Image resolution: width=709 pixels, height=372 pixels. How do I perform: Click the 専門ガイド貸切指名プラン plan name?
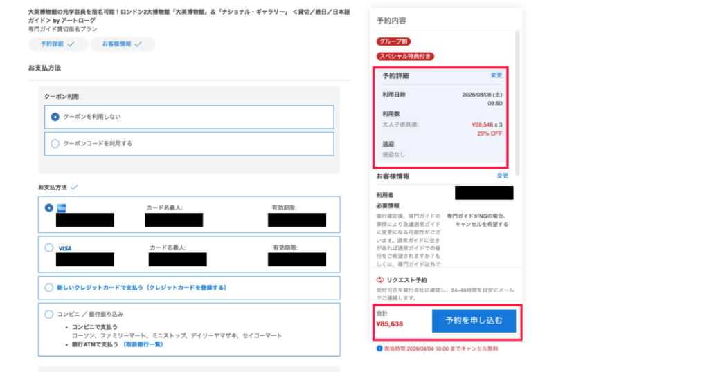pos(63,29)
